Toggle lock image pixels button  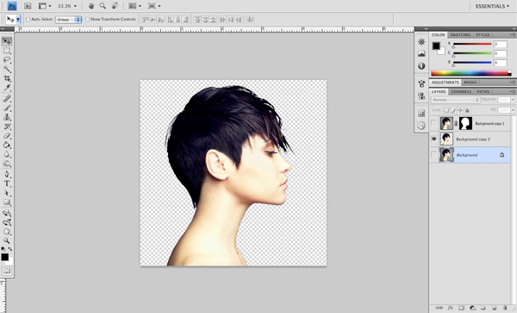coord(453,110)
